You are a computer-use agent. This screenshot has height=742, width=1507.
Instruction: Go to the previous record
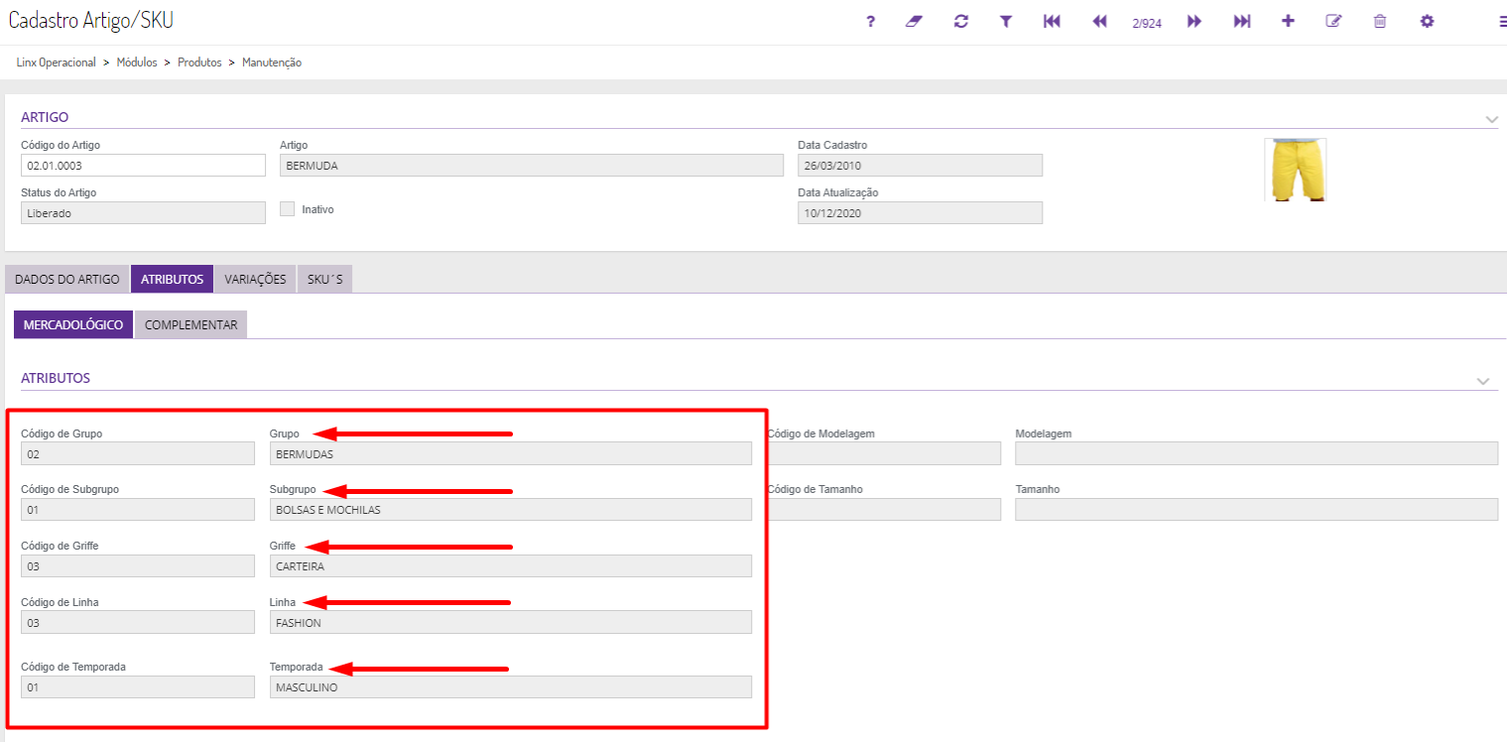click(1098, 21)
